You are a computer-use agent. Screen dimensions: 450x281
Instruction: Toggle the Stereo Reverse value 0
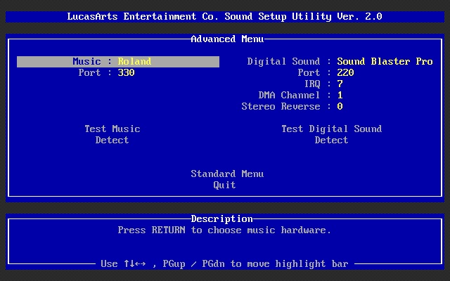[340, 107]
